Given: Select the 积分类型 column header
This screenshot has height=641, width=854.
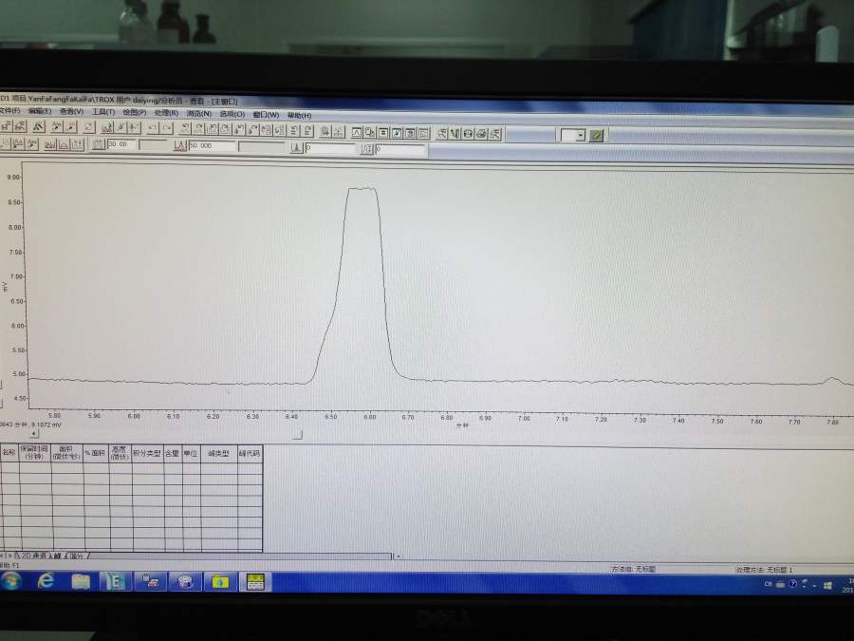Looking at the screenshot, I should [147, 453].
